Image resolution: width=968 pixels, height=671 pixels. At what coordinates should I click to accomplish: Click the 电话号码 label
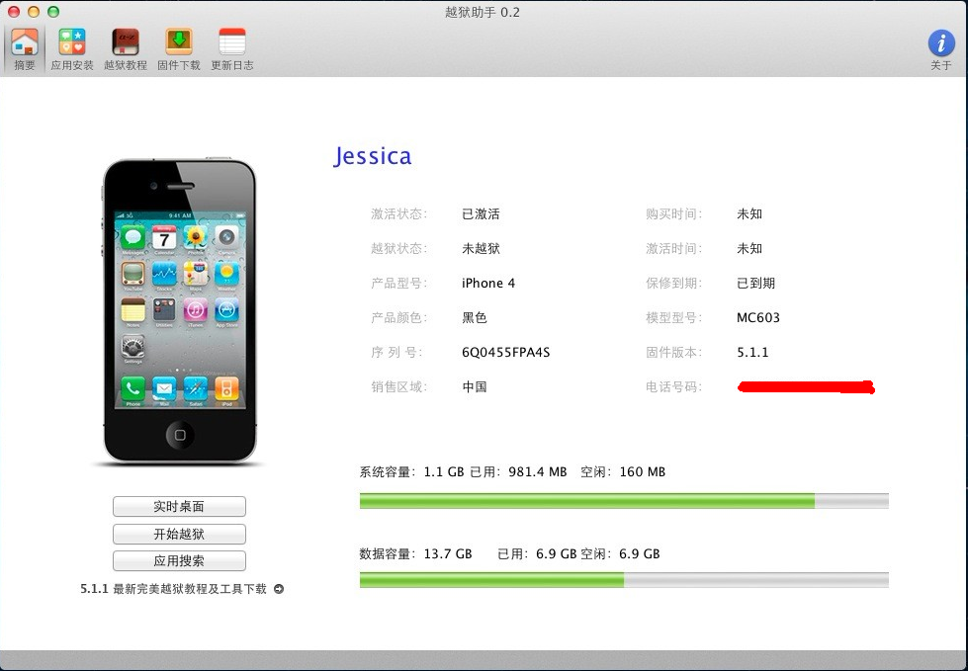pos(673,386)
